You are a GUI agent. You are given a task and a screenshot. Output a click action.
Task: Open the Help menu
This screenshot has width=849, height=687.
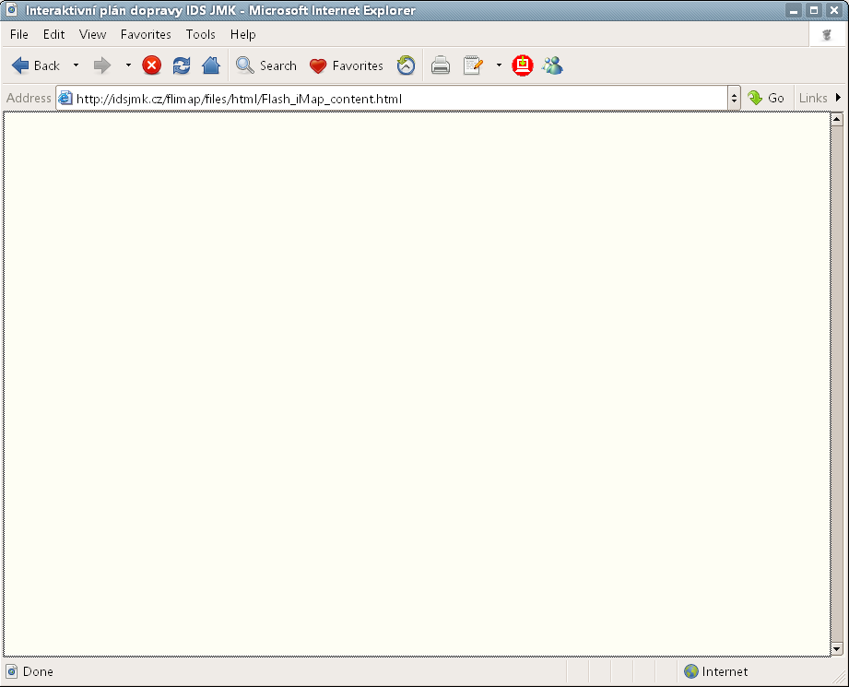[242, 35]
